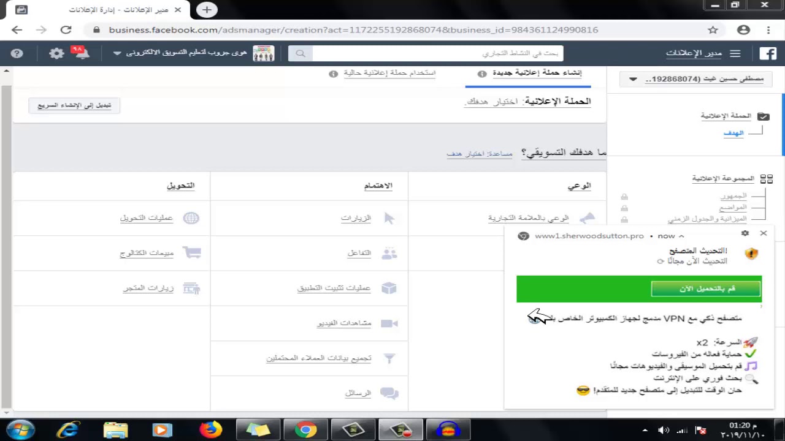This screenshot has width=785, height=441.
Task: Select the traffic cursor icon beside الزيارات
Action: tap(389, 218)
